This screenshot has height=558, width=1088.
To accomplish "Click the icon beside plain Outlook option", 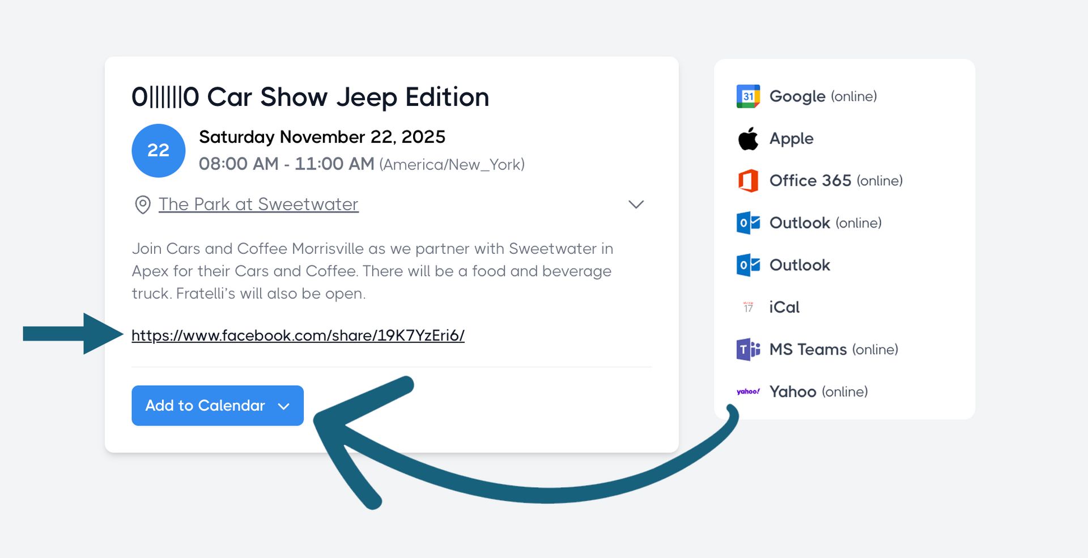I will [748, 265].
